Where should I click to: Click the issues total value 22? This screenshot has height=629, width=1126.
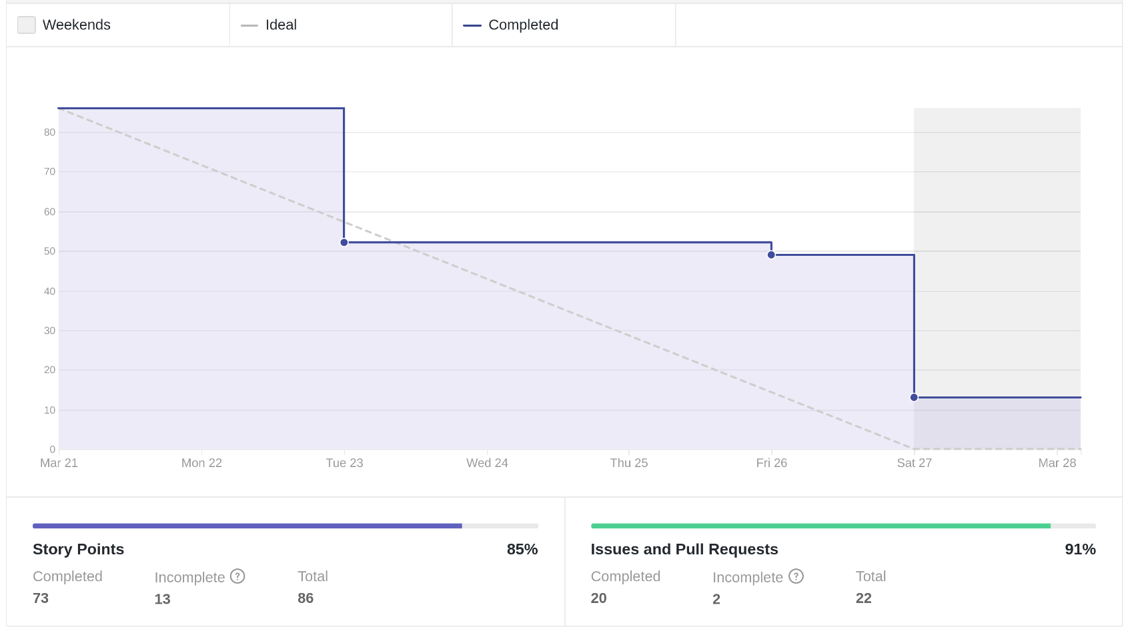coord(864,598)
